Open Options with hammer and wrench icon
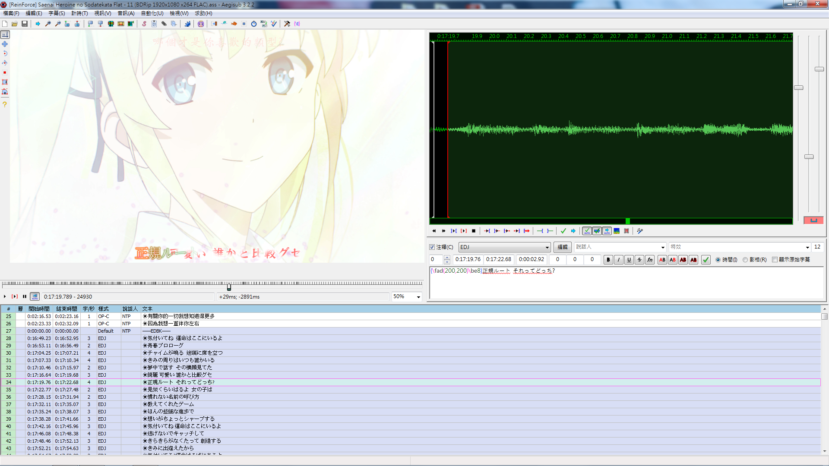The height and width of the screenshot is (466, 829). pyautogui.click(x=287, y=24)
